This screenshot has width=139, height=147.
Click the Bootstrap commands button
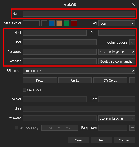pyautogui.click(x=117, y=61)
